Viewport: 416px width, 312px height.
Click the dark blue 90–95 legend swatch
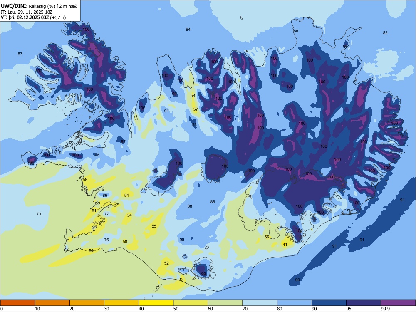pyautogui.click(x=329, y=303)
